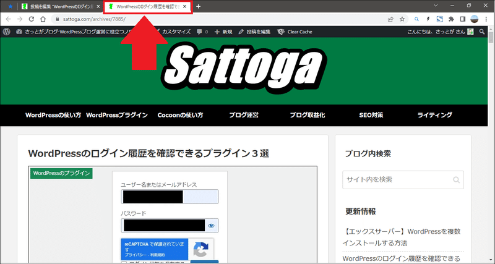Open the Extensions puzzle menu
495x264 pixels.
pyautogui.click(x=451, y=19)
